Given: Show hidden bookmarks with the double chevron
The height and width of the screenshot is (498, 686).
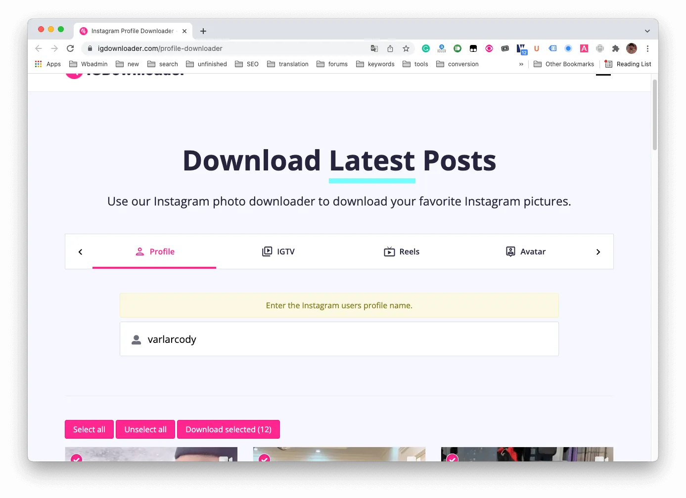Looking at the screenshot, I should (x=521, y=64).
